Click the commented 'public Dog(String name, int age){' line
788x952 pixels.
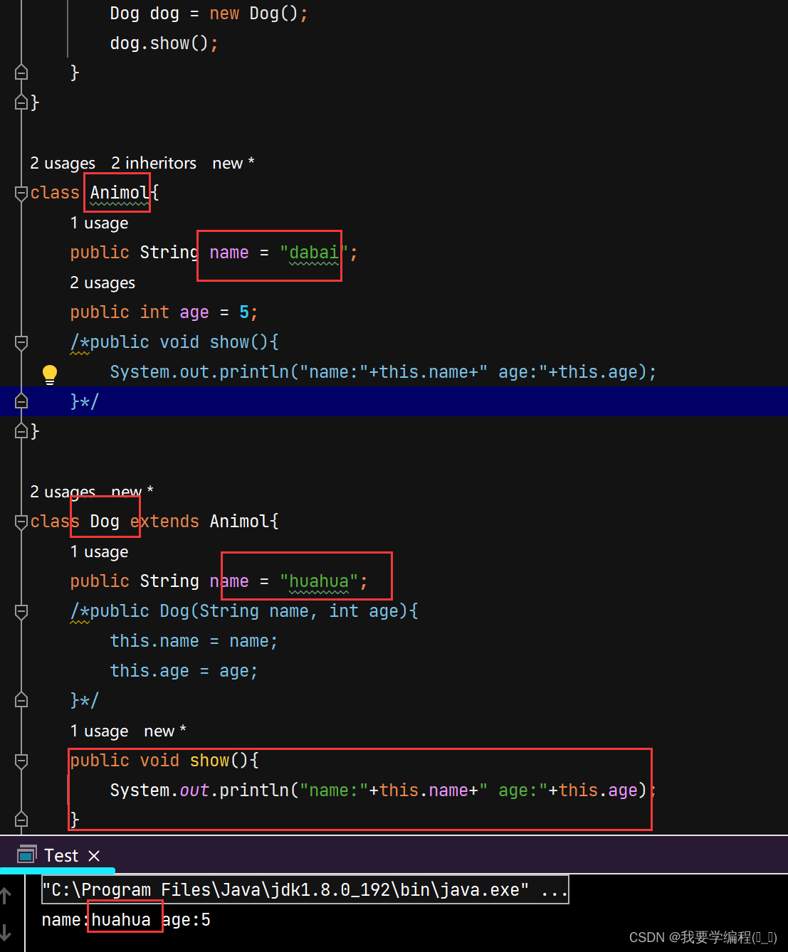[x=244, y=611]
